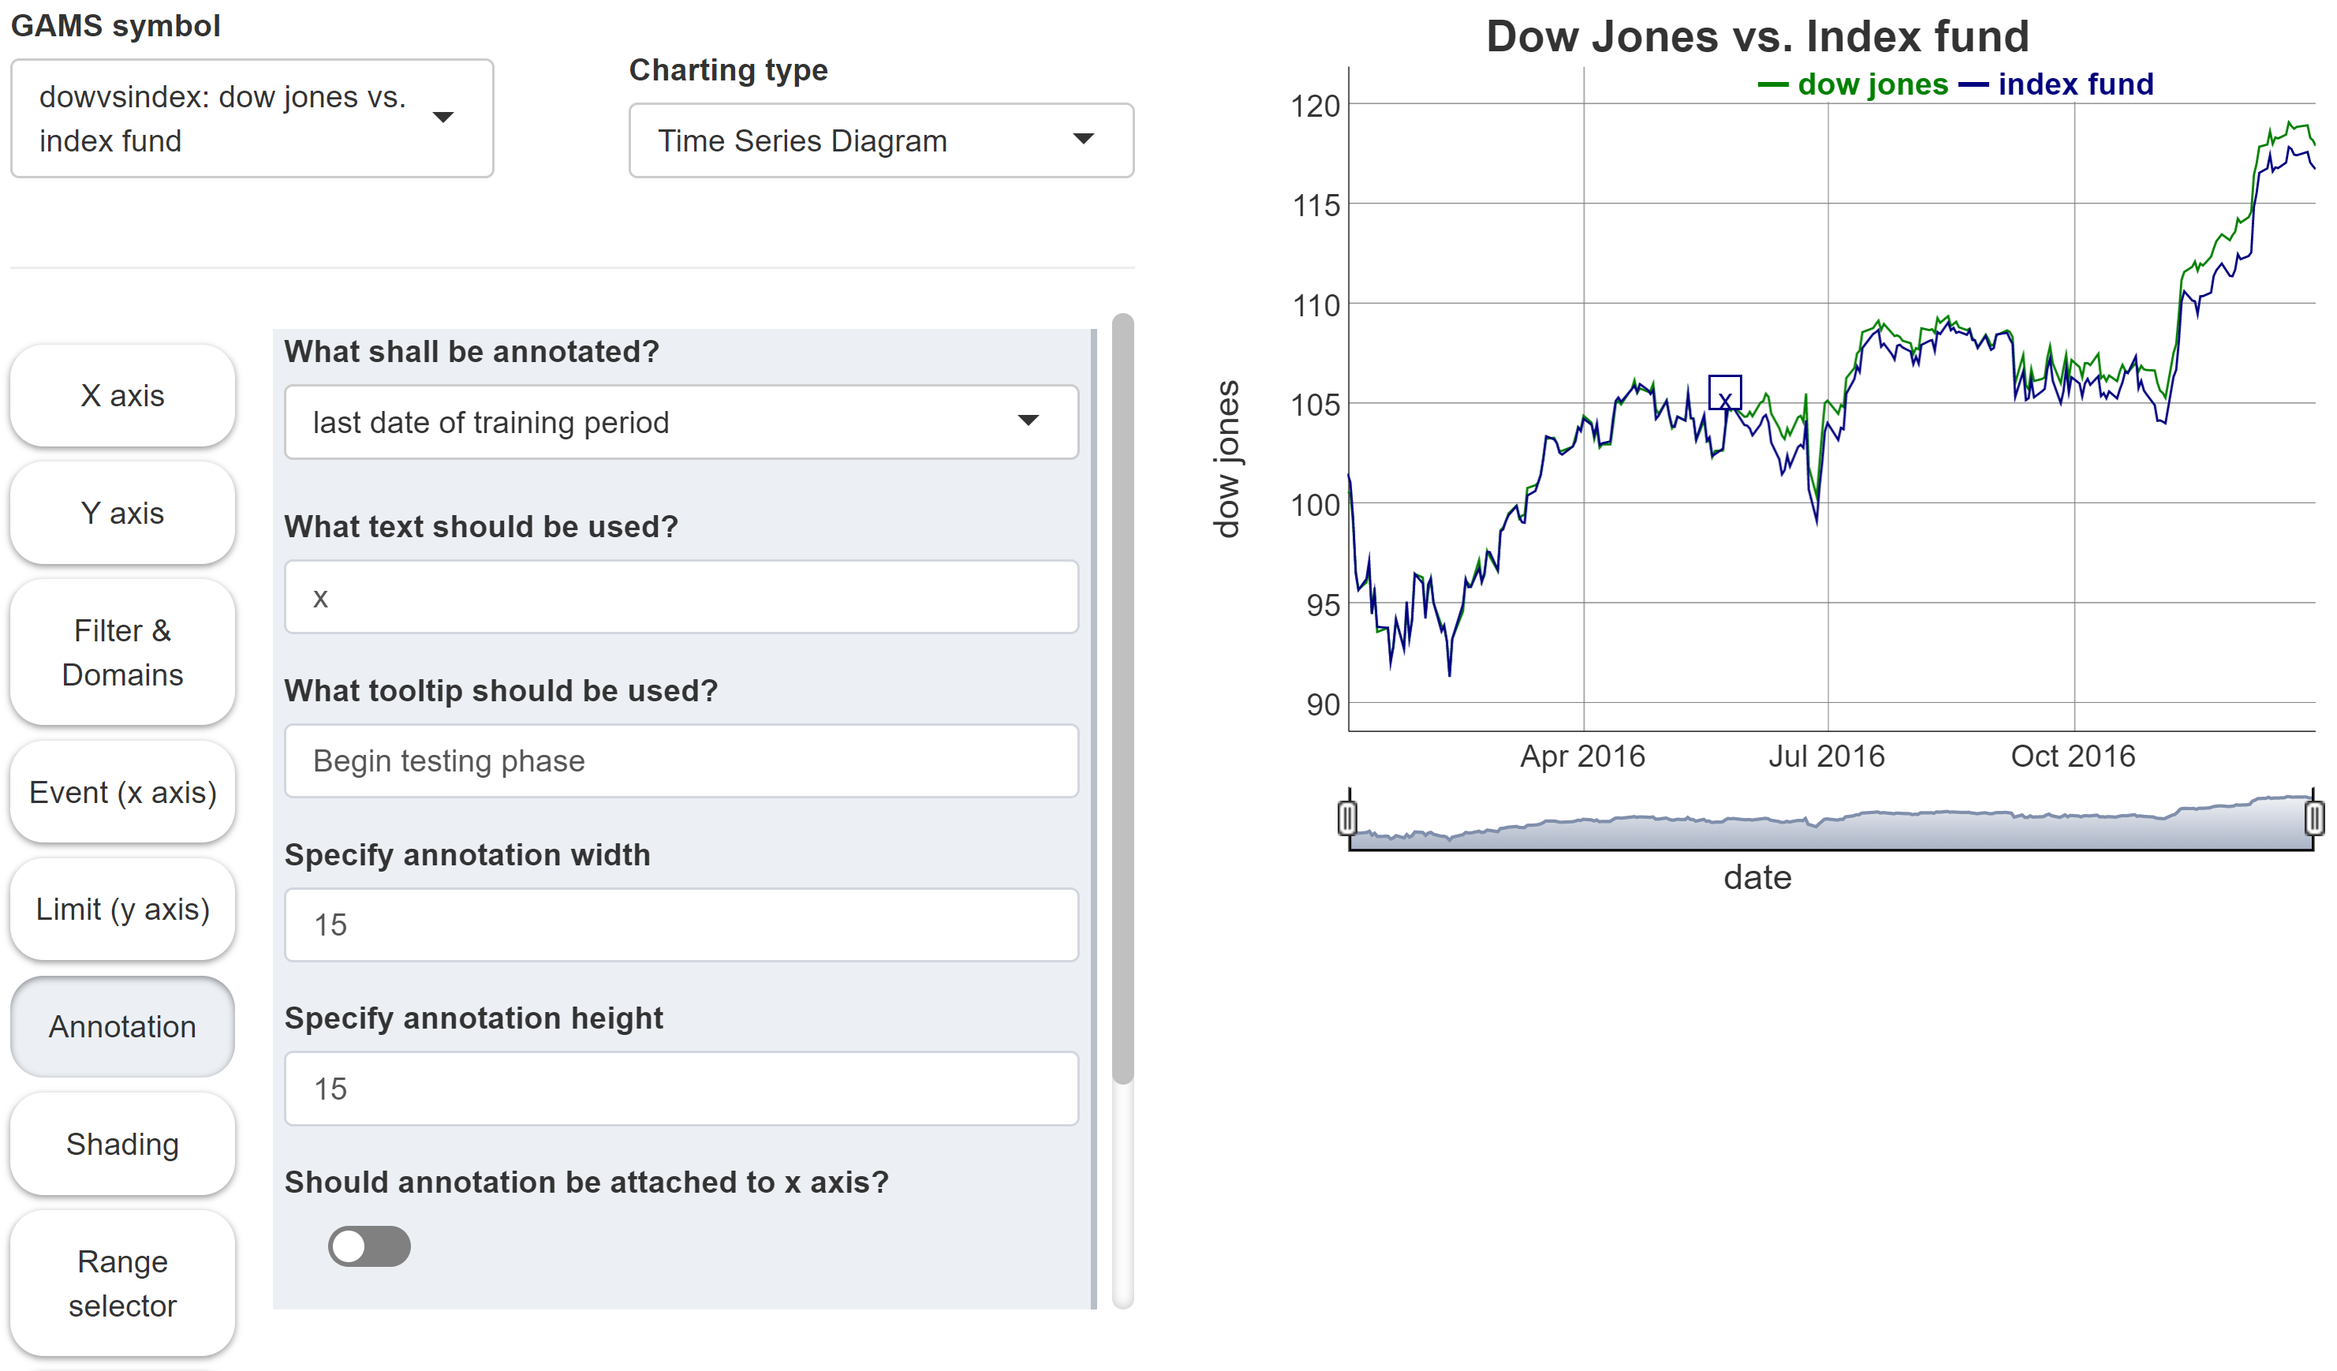Go to Event (x axis) tab
Screen dimensions: 2337x1371
[x=122, y=792]
